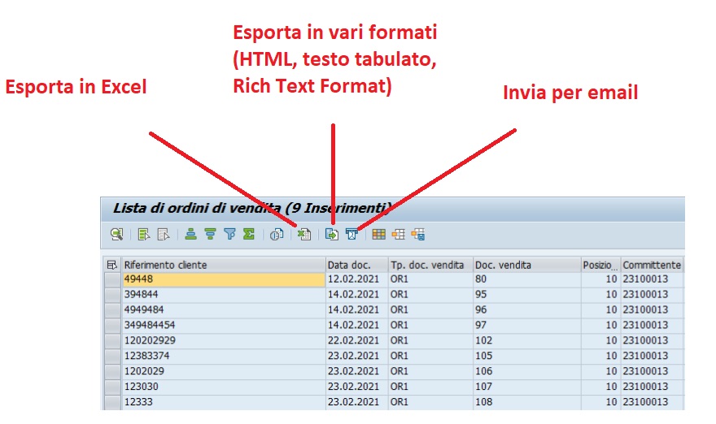716x424 pixels.
Task: Export list to local file formats
Action: pyautogui.click(x=331, y=235)
